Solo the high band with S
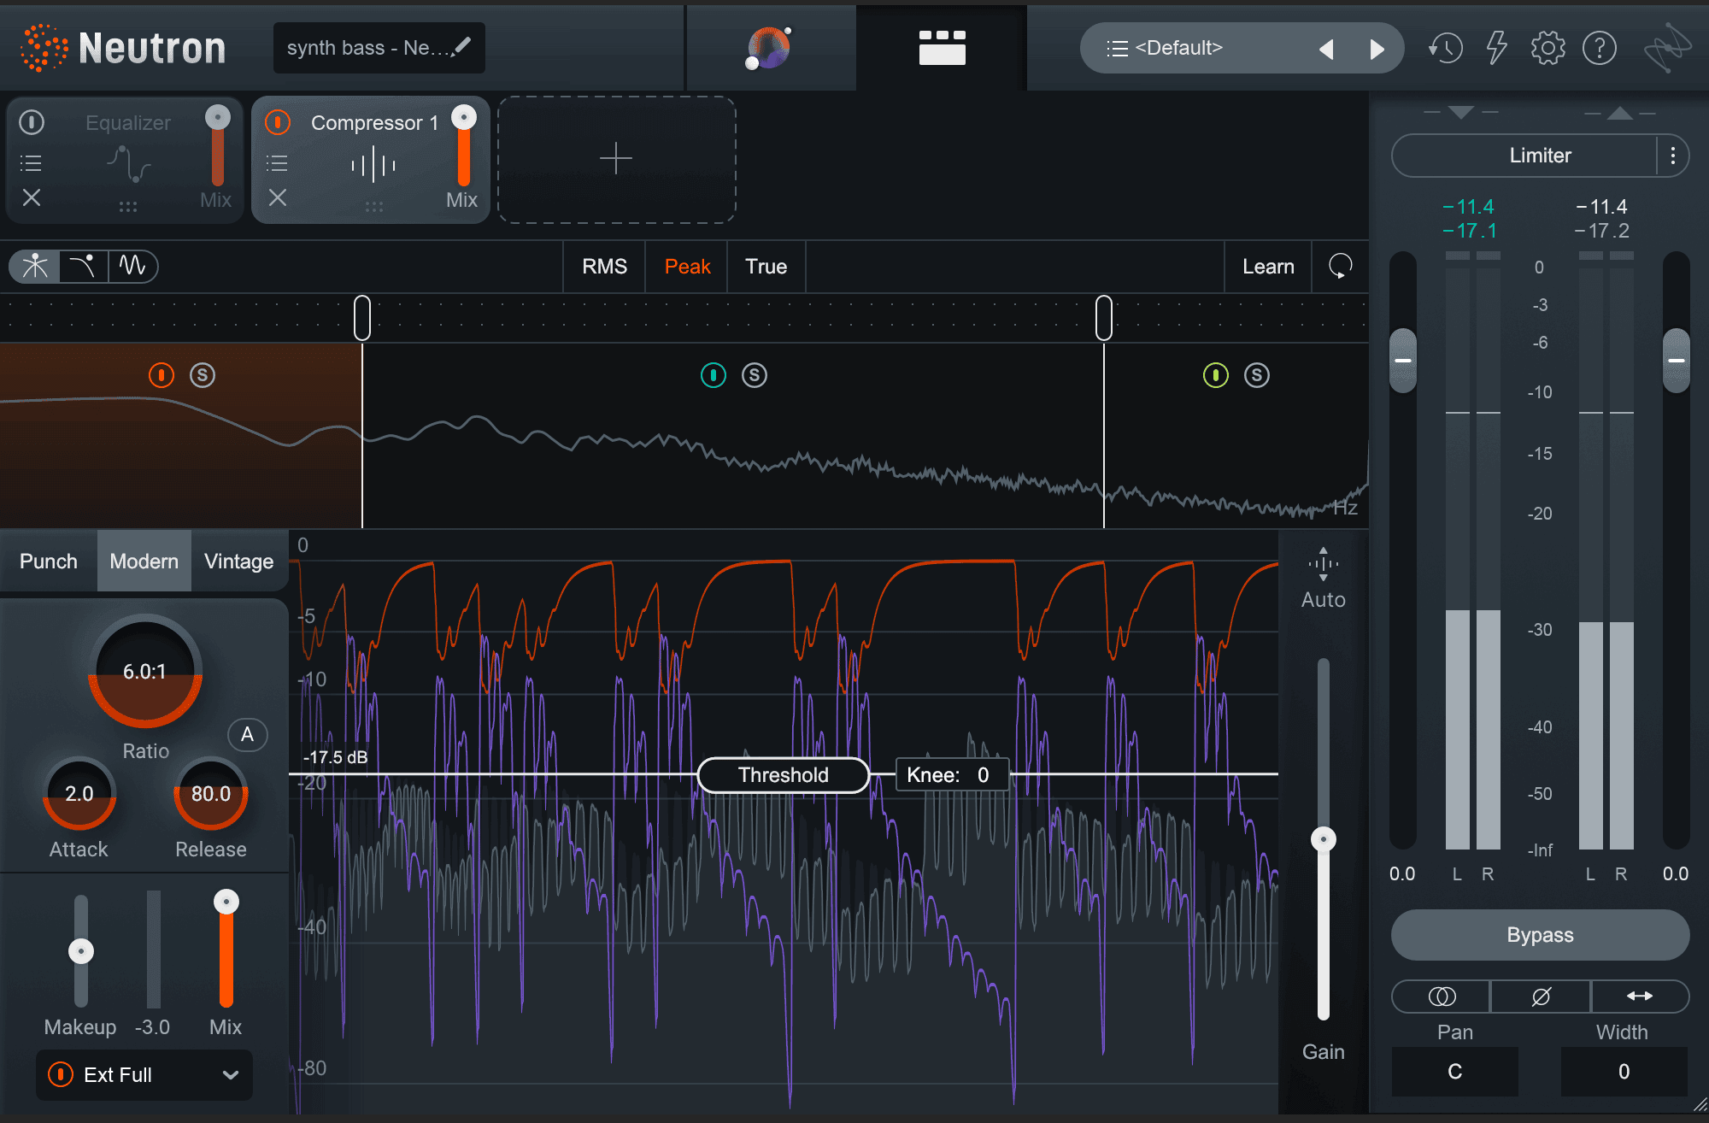 coord(1257,375)
